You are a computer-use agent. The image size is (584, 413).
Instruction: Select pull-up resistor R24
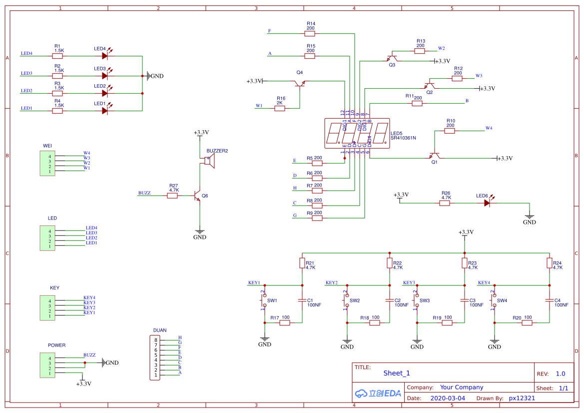[x=550, y=263]
